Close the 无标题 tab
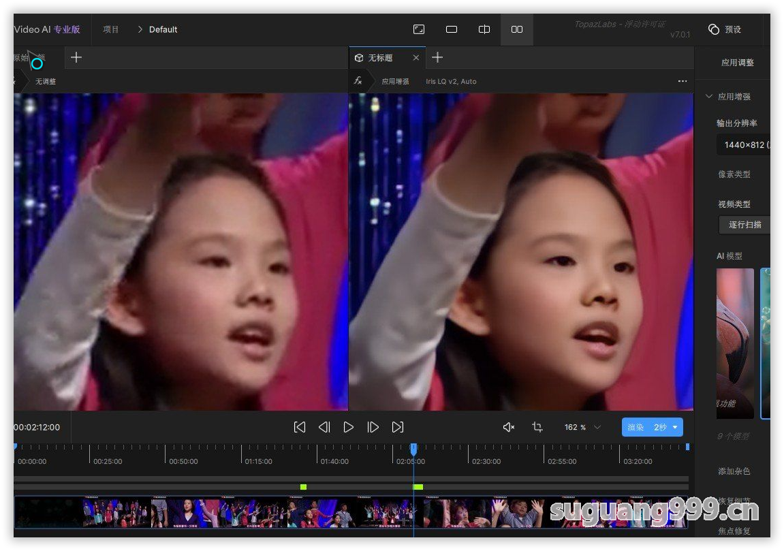The height and width of the screenshot is (551, 784). coord(416,58)
